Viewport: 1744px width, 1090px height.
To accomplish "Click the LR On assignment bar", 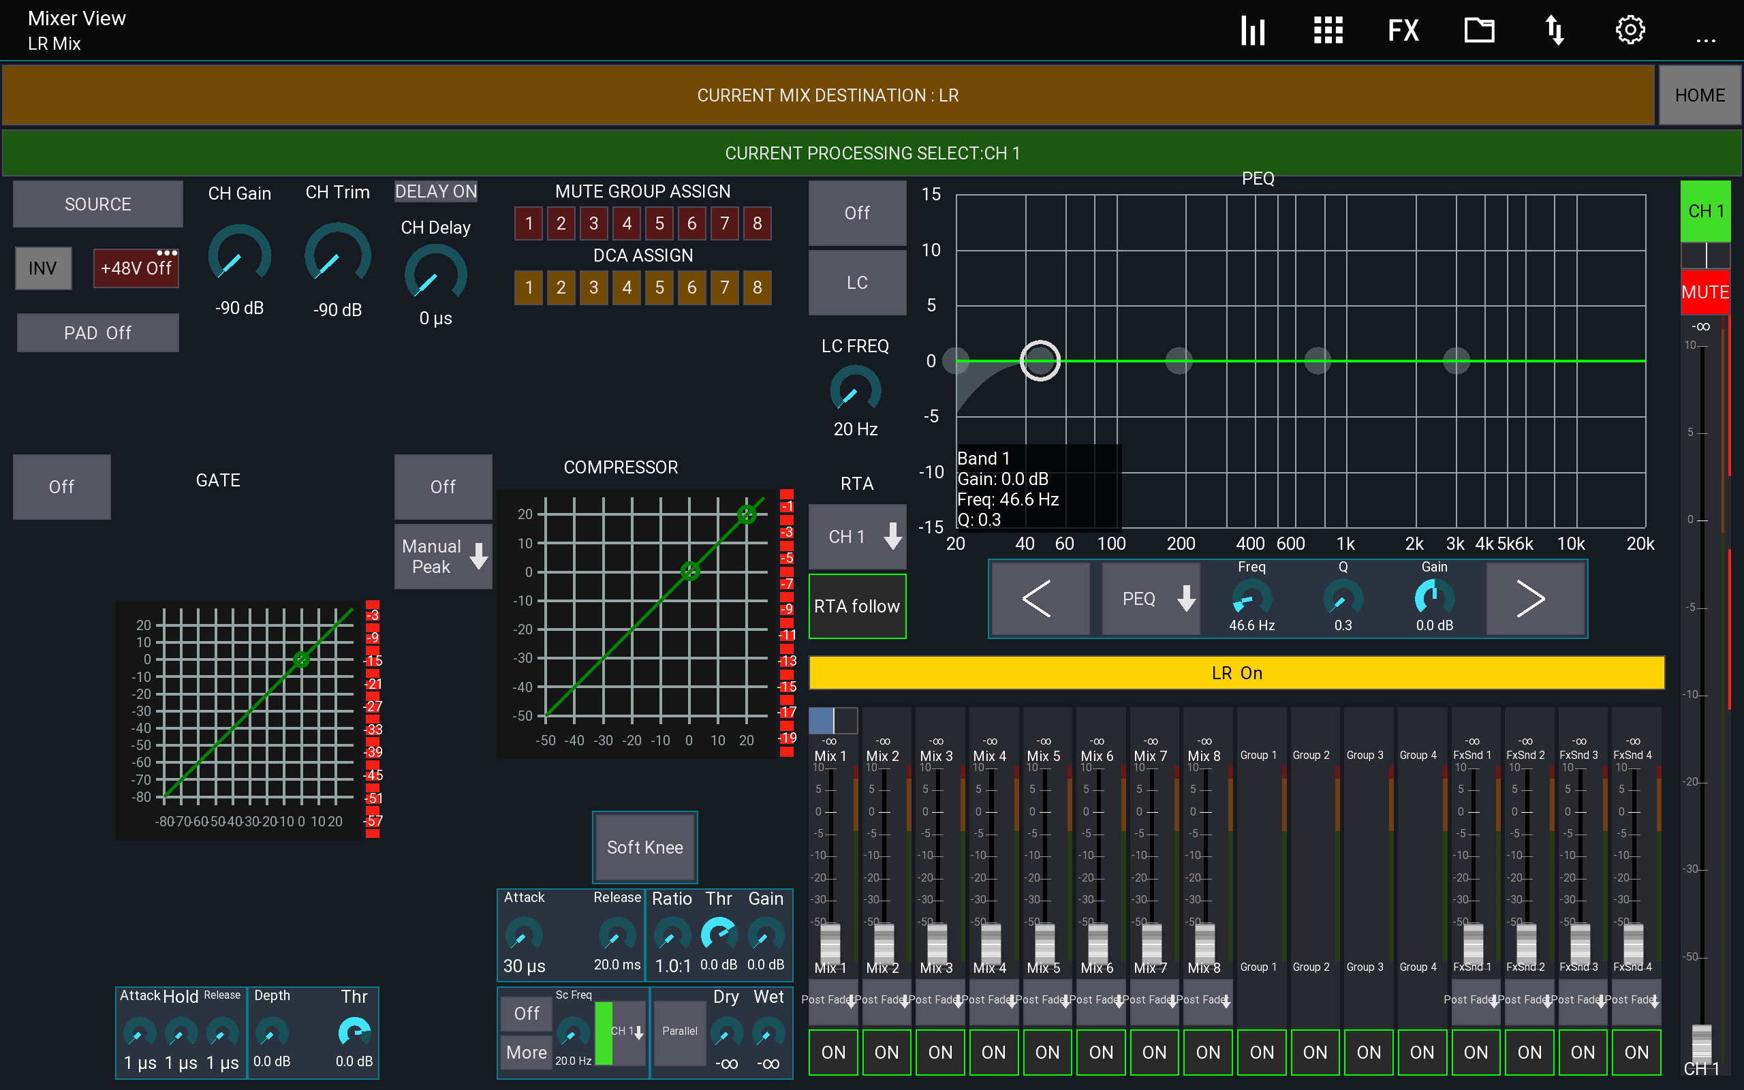I will (x=1236, y=672).
